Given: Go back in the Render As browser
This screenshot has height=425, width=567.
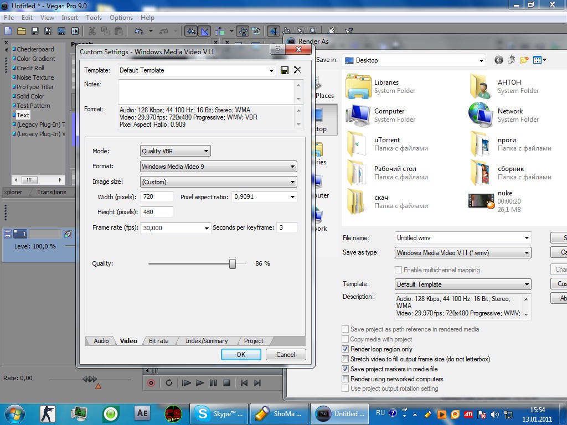Looking at the screenshot, I should point(499,60).
